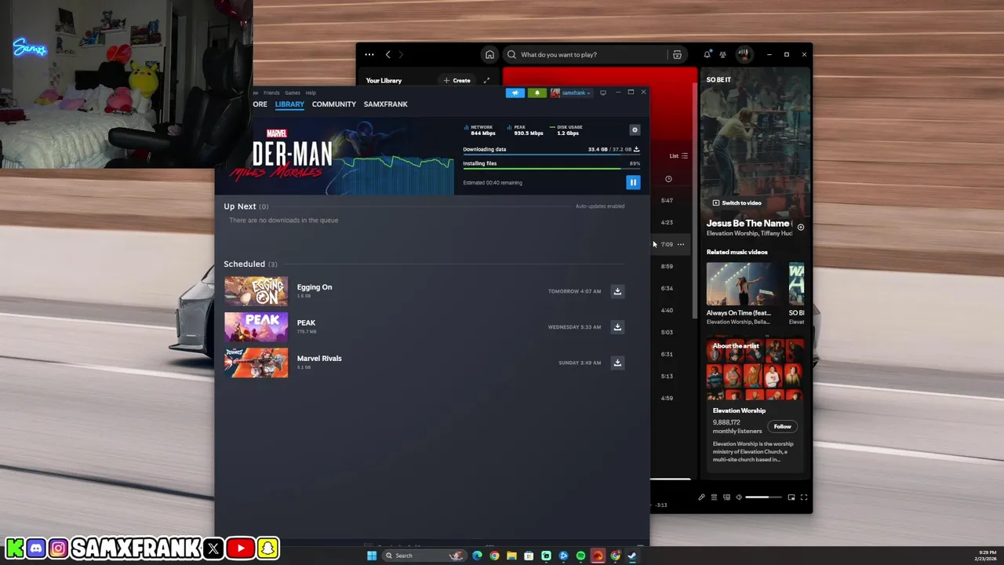Open PEAK game thumbnail
This screenshot has height=565, width=1004.
[x=256, y=327]
